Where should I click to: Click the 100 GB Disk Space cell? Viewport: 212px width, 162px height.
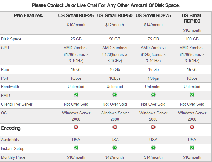coord(192,39)
